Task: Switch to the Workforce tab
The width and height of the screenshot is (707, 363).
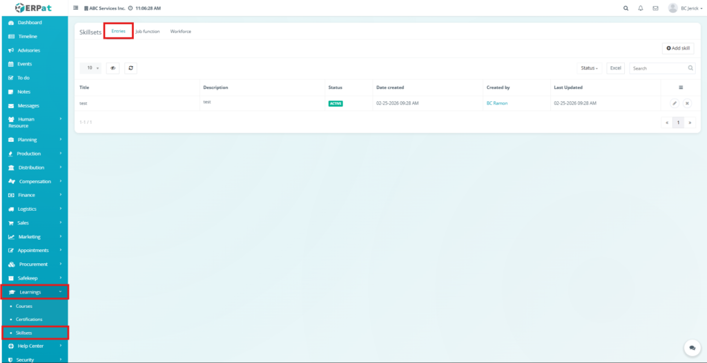Action: (x=181, y=32)
